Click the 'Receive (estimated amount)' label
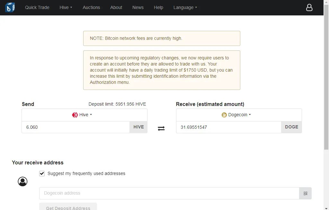329x210 pixels. pyautogui.click(x=210, y=104)
